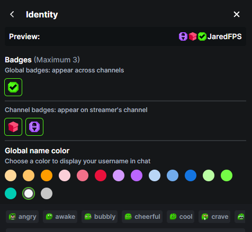Pick the crave emote chip
The width and height of the screenshot is (252, 232).
[214, 217]
